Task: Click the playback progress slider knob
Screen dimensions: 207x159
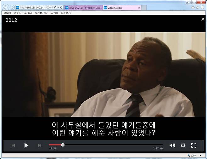Action: coord(63,145)
